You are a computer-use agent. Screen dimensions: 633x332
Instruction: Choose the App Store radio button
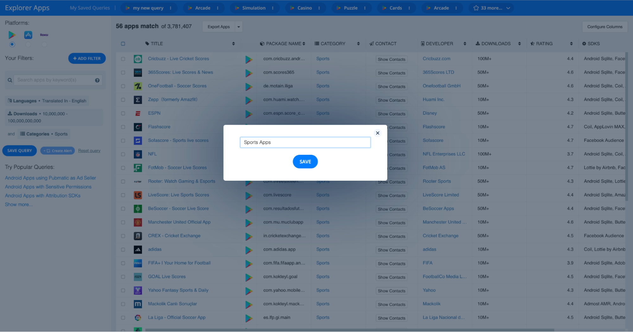click(28, 45)
